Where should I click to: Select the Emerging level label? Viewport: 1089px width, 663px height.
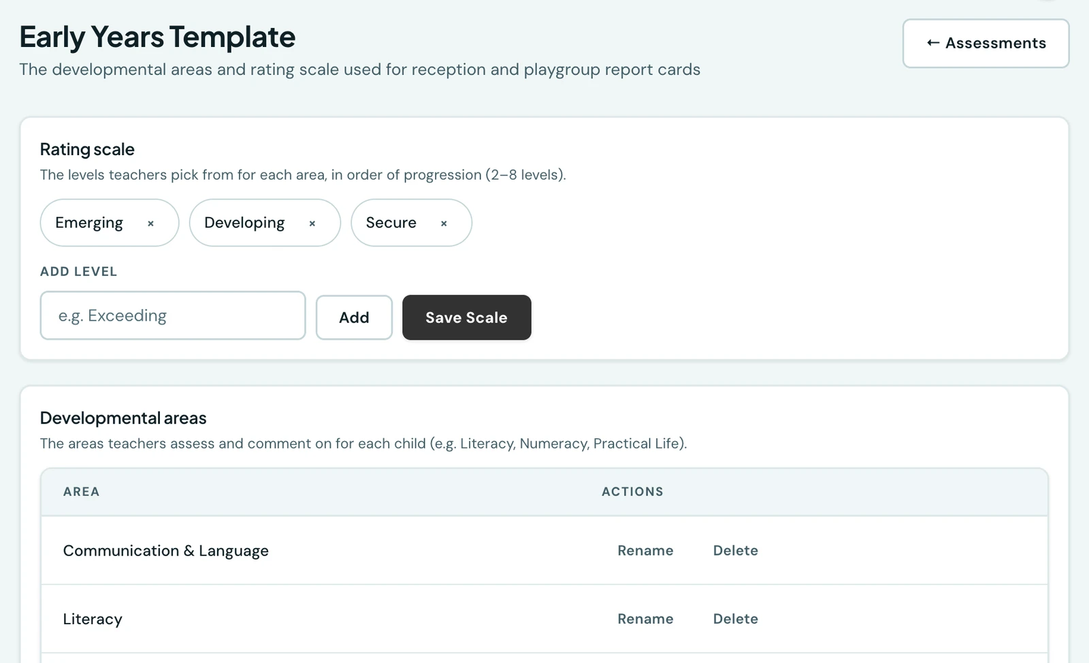tap(89, 223)
